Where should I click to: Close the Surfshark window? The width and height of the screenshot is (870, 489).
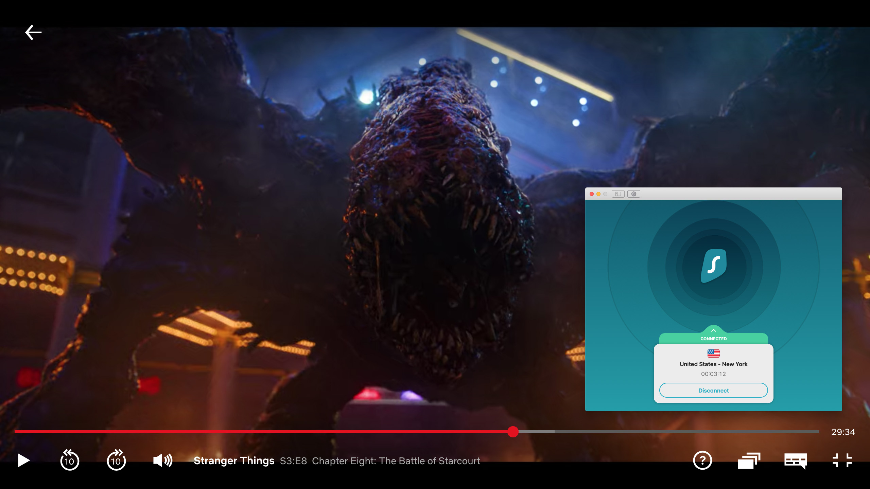tap(592, 194)
